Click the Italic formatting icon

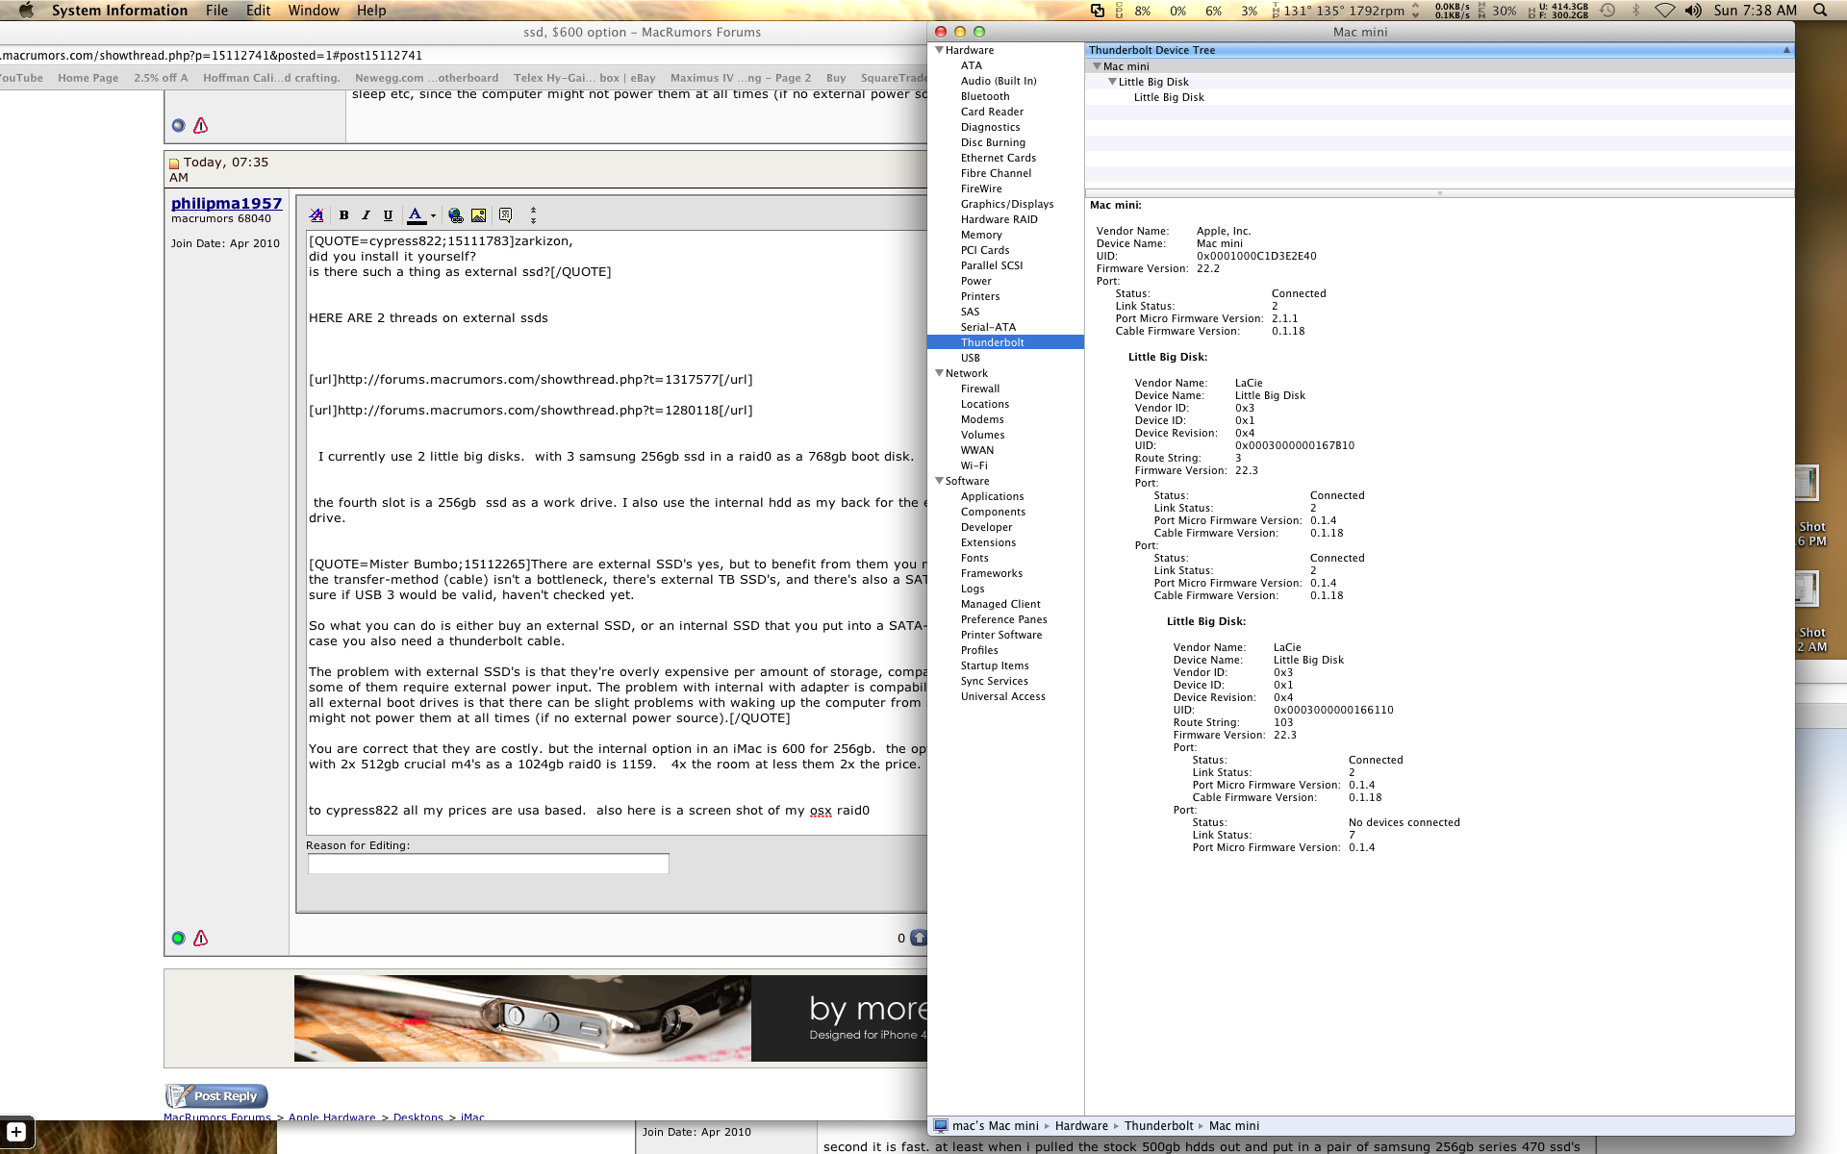(366, 215)
